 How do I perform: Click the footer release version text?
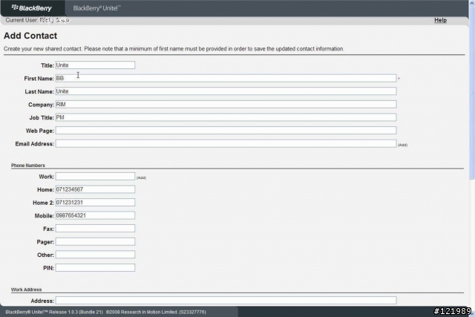pos(105,312)
